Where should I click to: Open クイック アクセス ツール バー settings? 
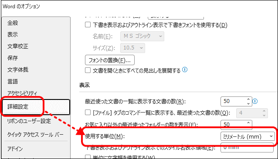(35, 135)
